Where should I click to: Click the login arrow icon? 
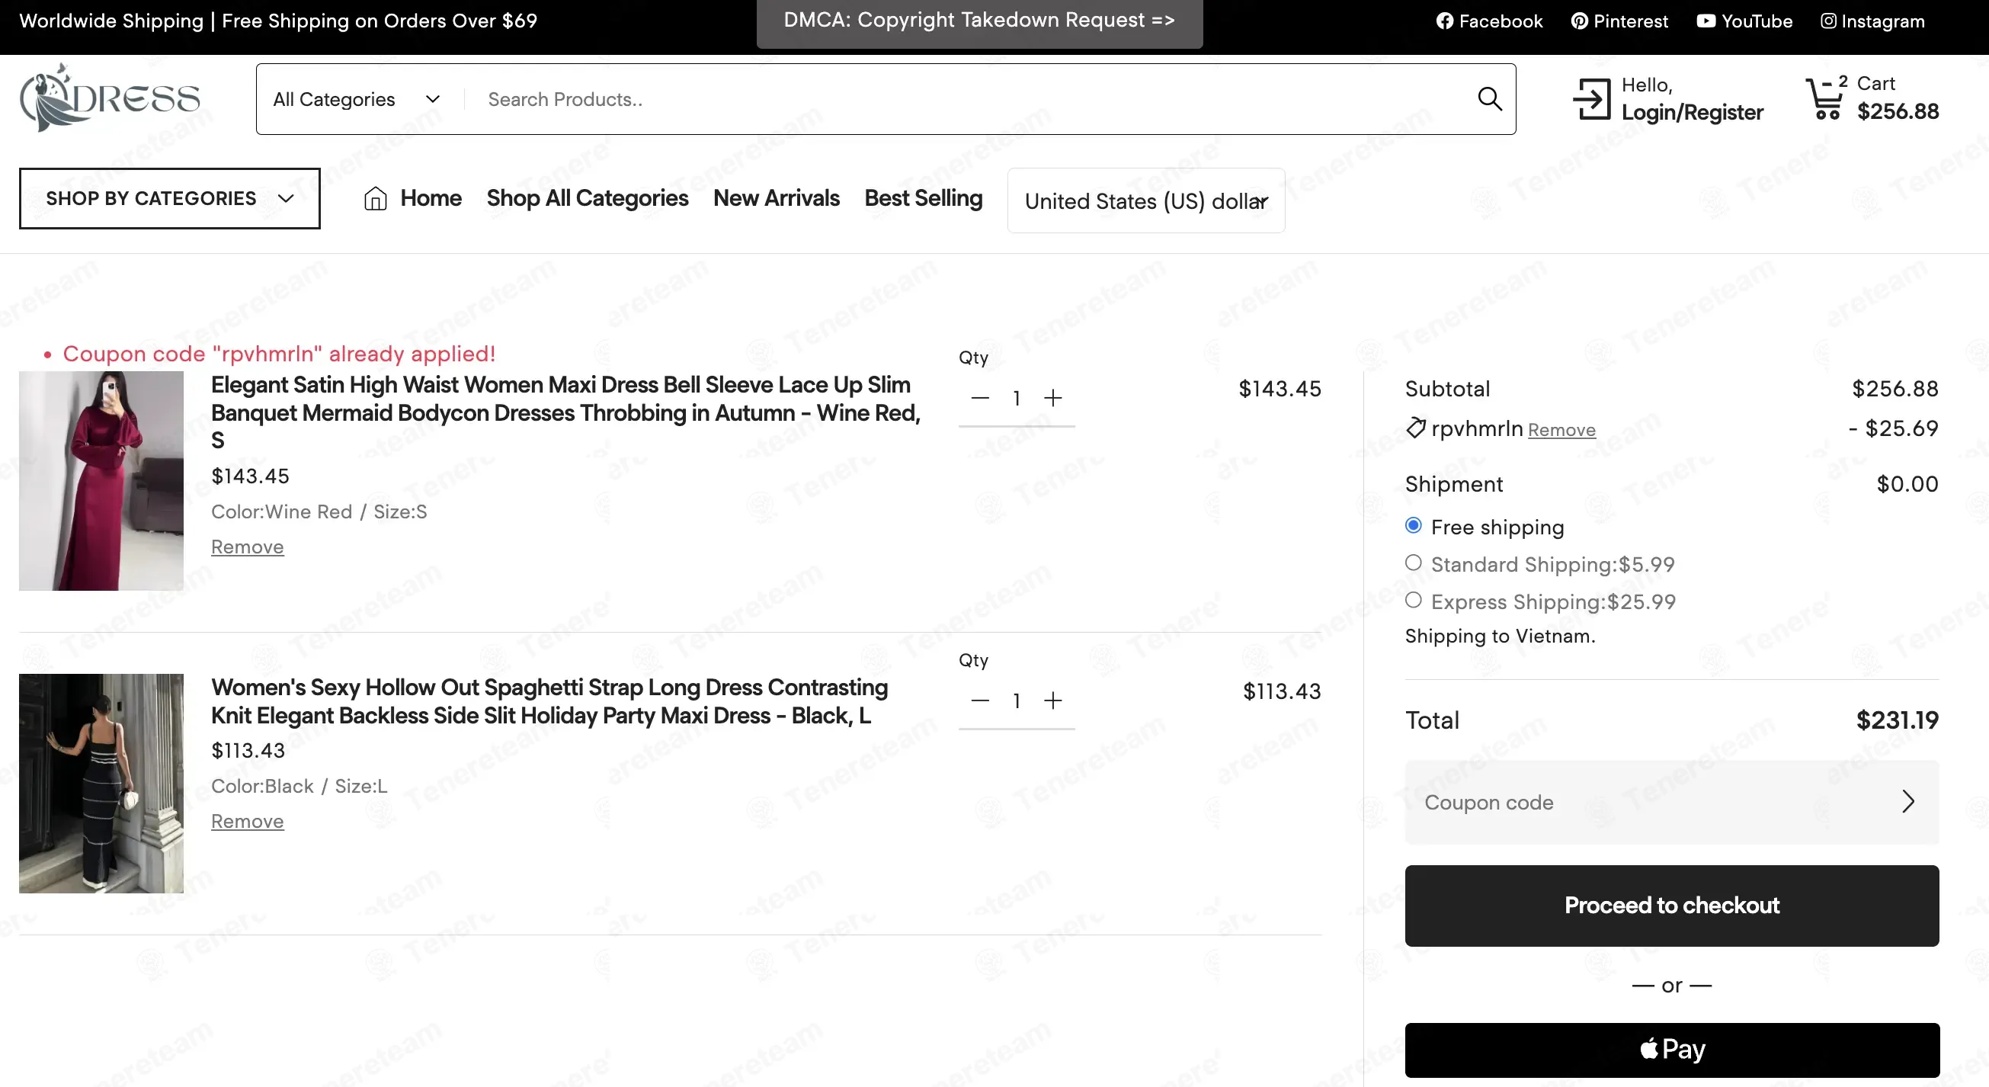(x=1591, y=99)
